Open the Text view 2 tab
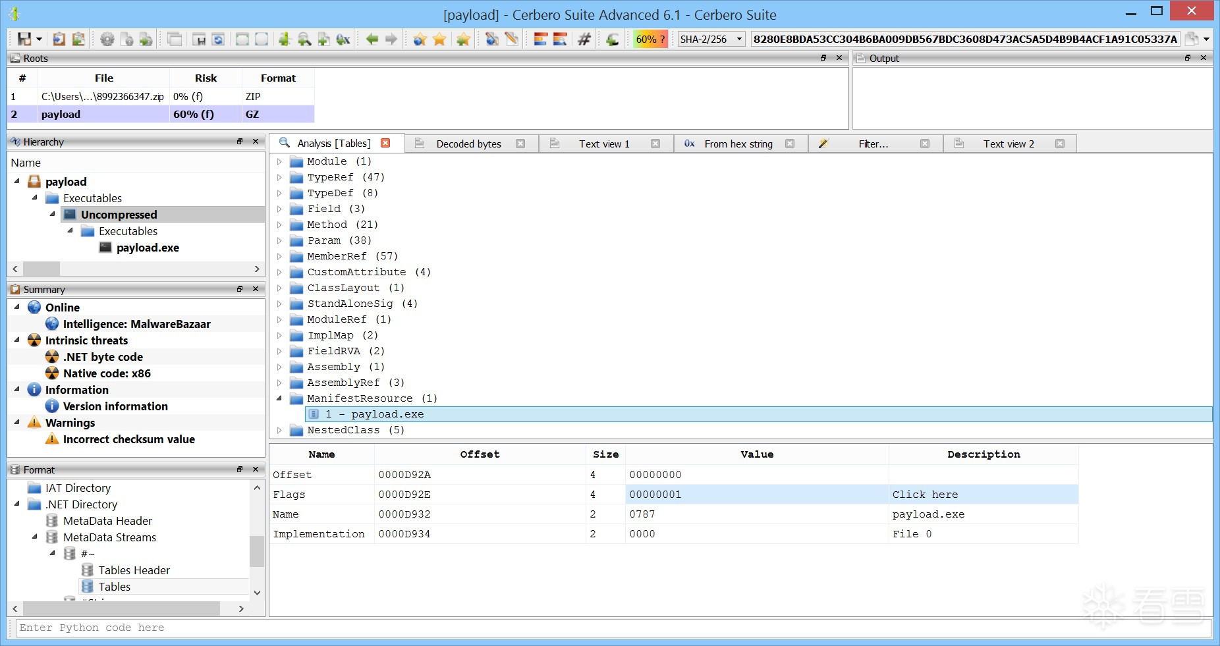The image size is (1220, 646). (1009, 144)
